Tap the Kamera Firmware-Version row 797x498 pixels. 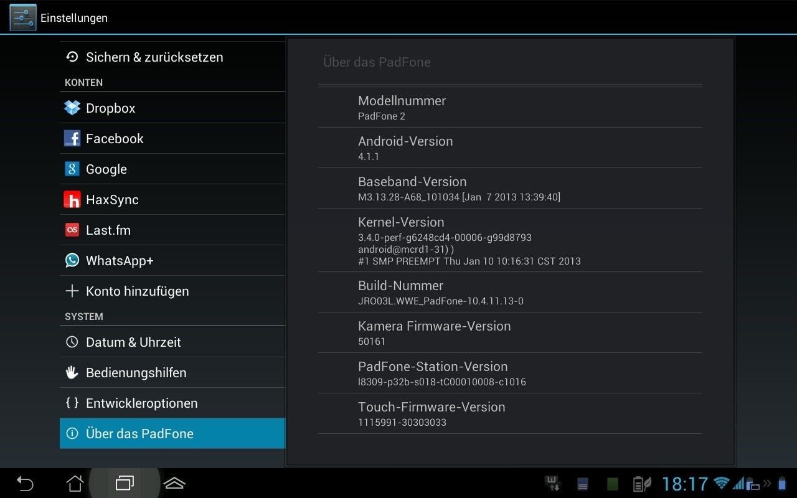coord(510,332)
